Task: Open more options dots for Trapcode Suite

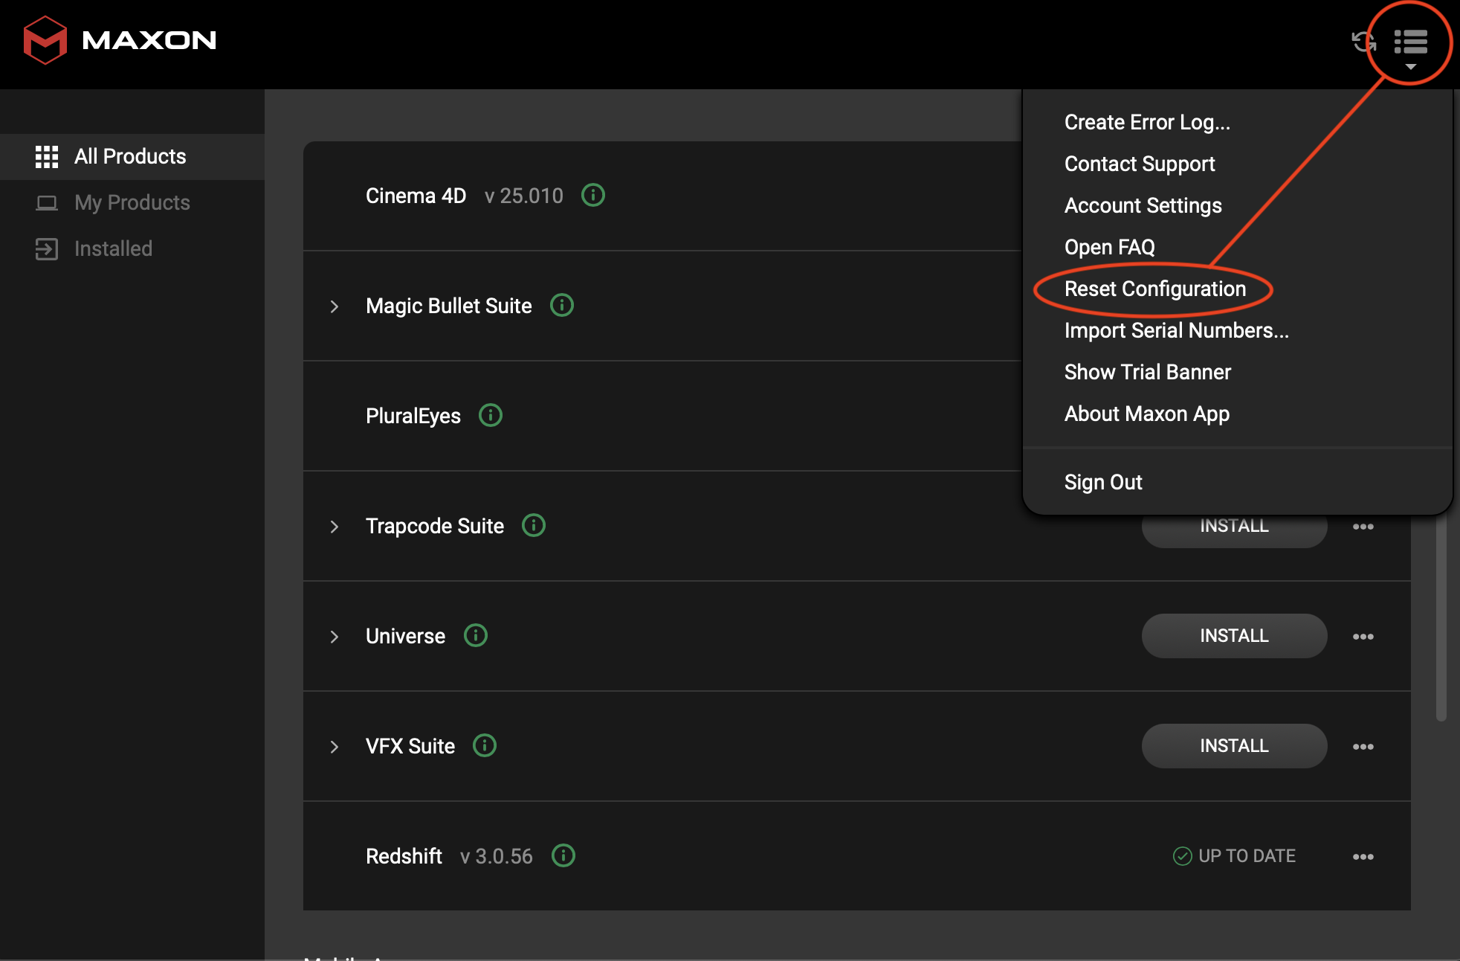Action: [1363, 527]
